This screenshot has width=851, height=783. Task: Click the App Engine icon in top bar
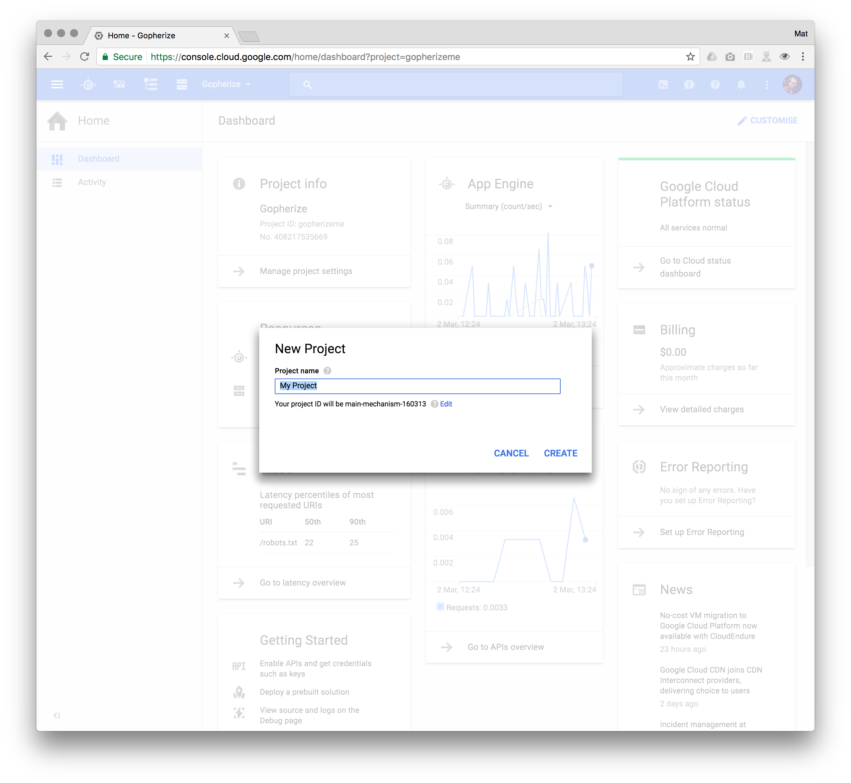coord(88,84)
